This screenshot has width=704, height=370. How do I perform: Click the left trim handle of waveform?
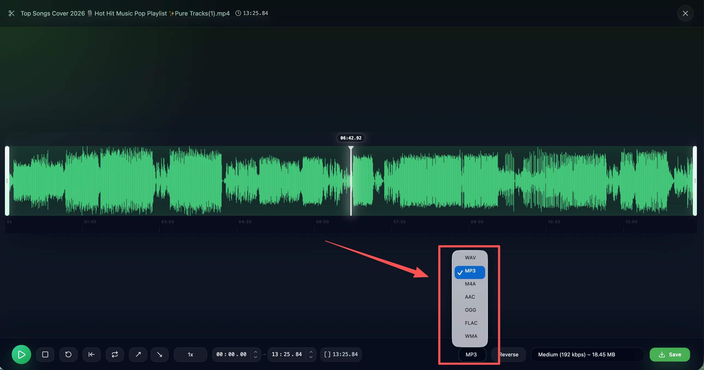click(x=7, y=181)
